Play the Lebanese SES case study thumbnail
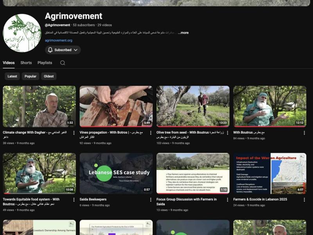 pyautogui.click(x=116, y=174)
